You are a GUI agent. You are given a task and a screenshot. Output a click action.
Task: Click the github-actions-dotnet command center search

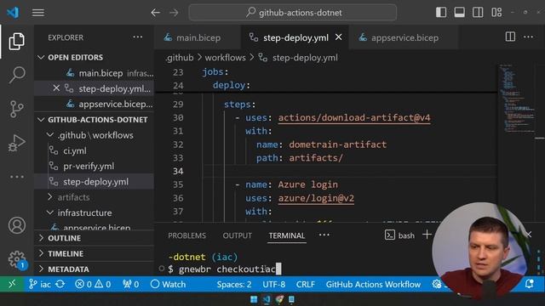[x=293, y=13]
